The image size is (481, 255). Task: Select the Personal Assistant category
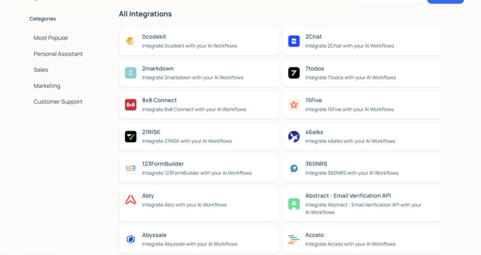click(58, 54)
